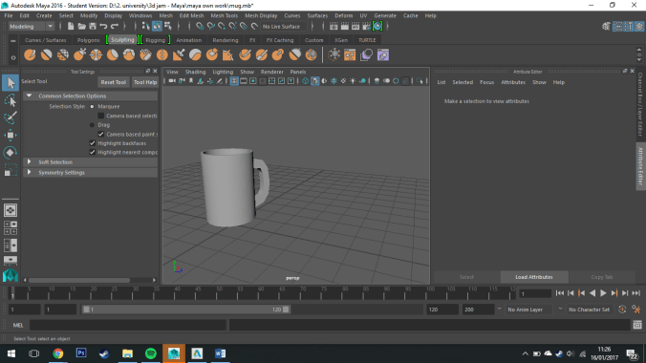Enable Camera based selection checkbox

coord(101,116)
